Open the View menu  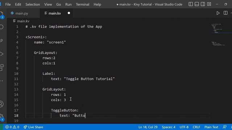click(48, 4)
